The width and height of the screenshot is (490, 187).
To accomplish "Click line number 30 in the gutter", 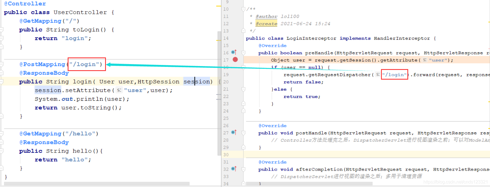I will click(x=226, y=155).
